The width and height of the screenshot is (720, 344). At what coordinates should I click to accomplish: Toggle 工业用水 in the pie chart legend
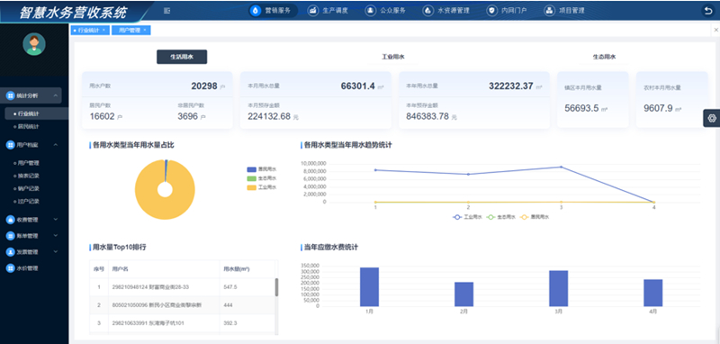click(x=262, y=187)
